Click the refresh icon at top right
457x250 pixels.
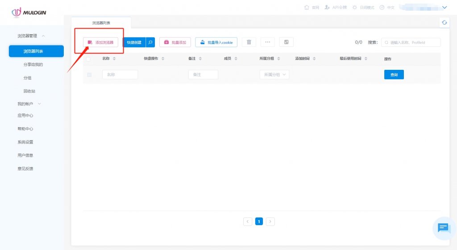(x=444, y=23)
